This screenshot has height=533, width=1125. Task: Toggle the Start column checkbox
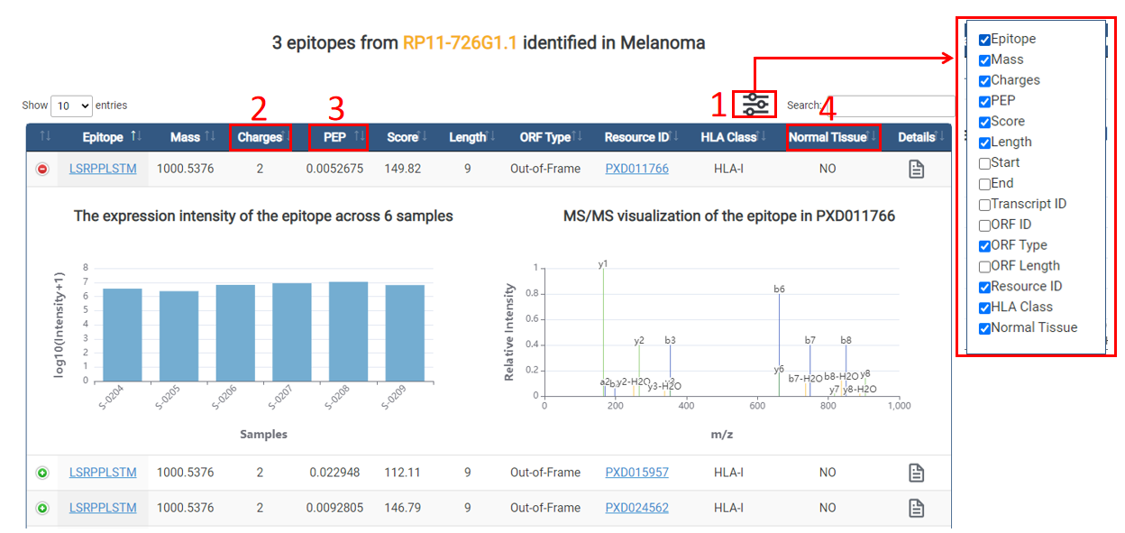coord(984,163)
